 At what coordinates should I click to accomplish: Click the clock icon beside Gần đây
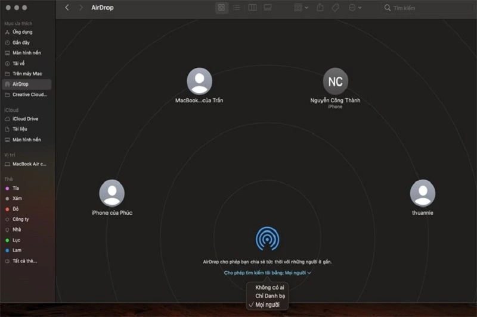tap(7, 43)
